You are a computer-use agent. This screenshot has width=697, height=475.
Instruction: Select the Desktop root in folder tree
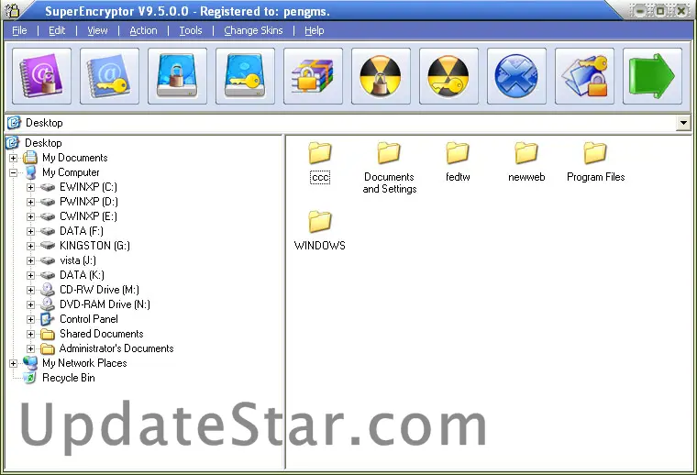[x=43, y=143]
